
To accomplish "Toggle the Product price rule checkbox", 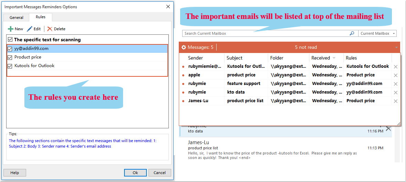I will coord(10,57).
